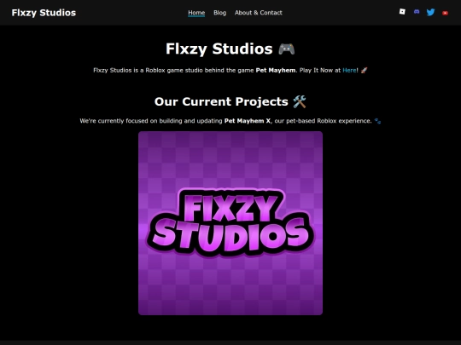This screenshot has height=345, width=461.
Task: Open the Blog page
Action: coord(220,13)
